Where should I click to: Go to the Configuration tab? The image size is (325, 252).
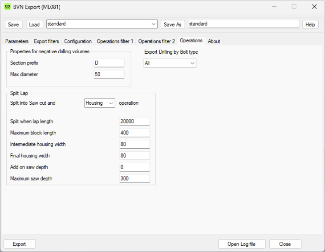(78, 41)
